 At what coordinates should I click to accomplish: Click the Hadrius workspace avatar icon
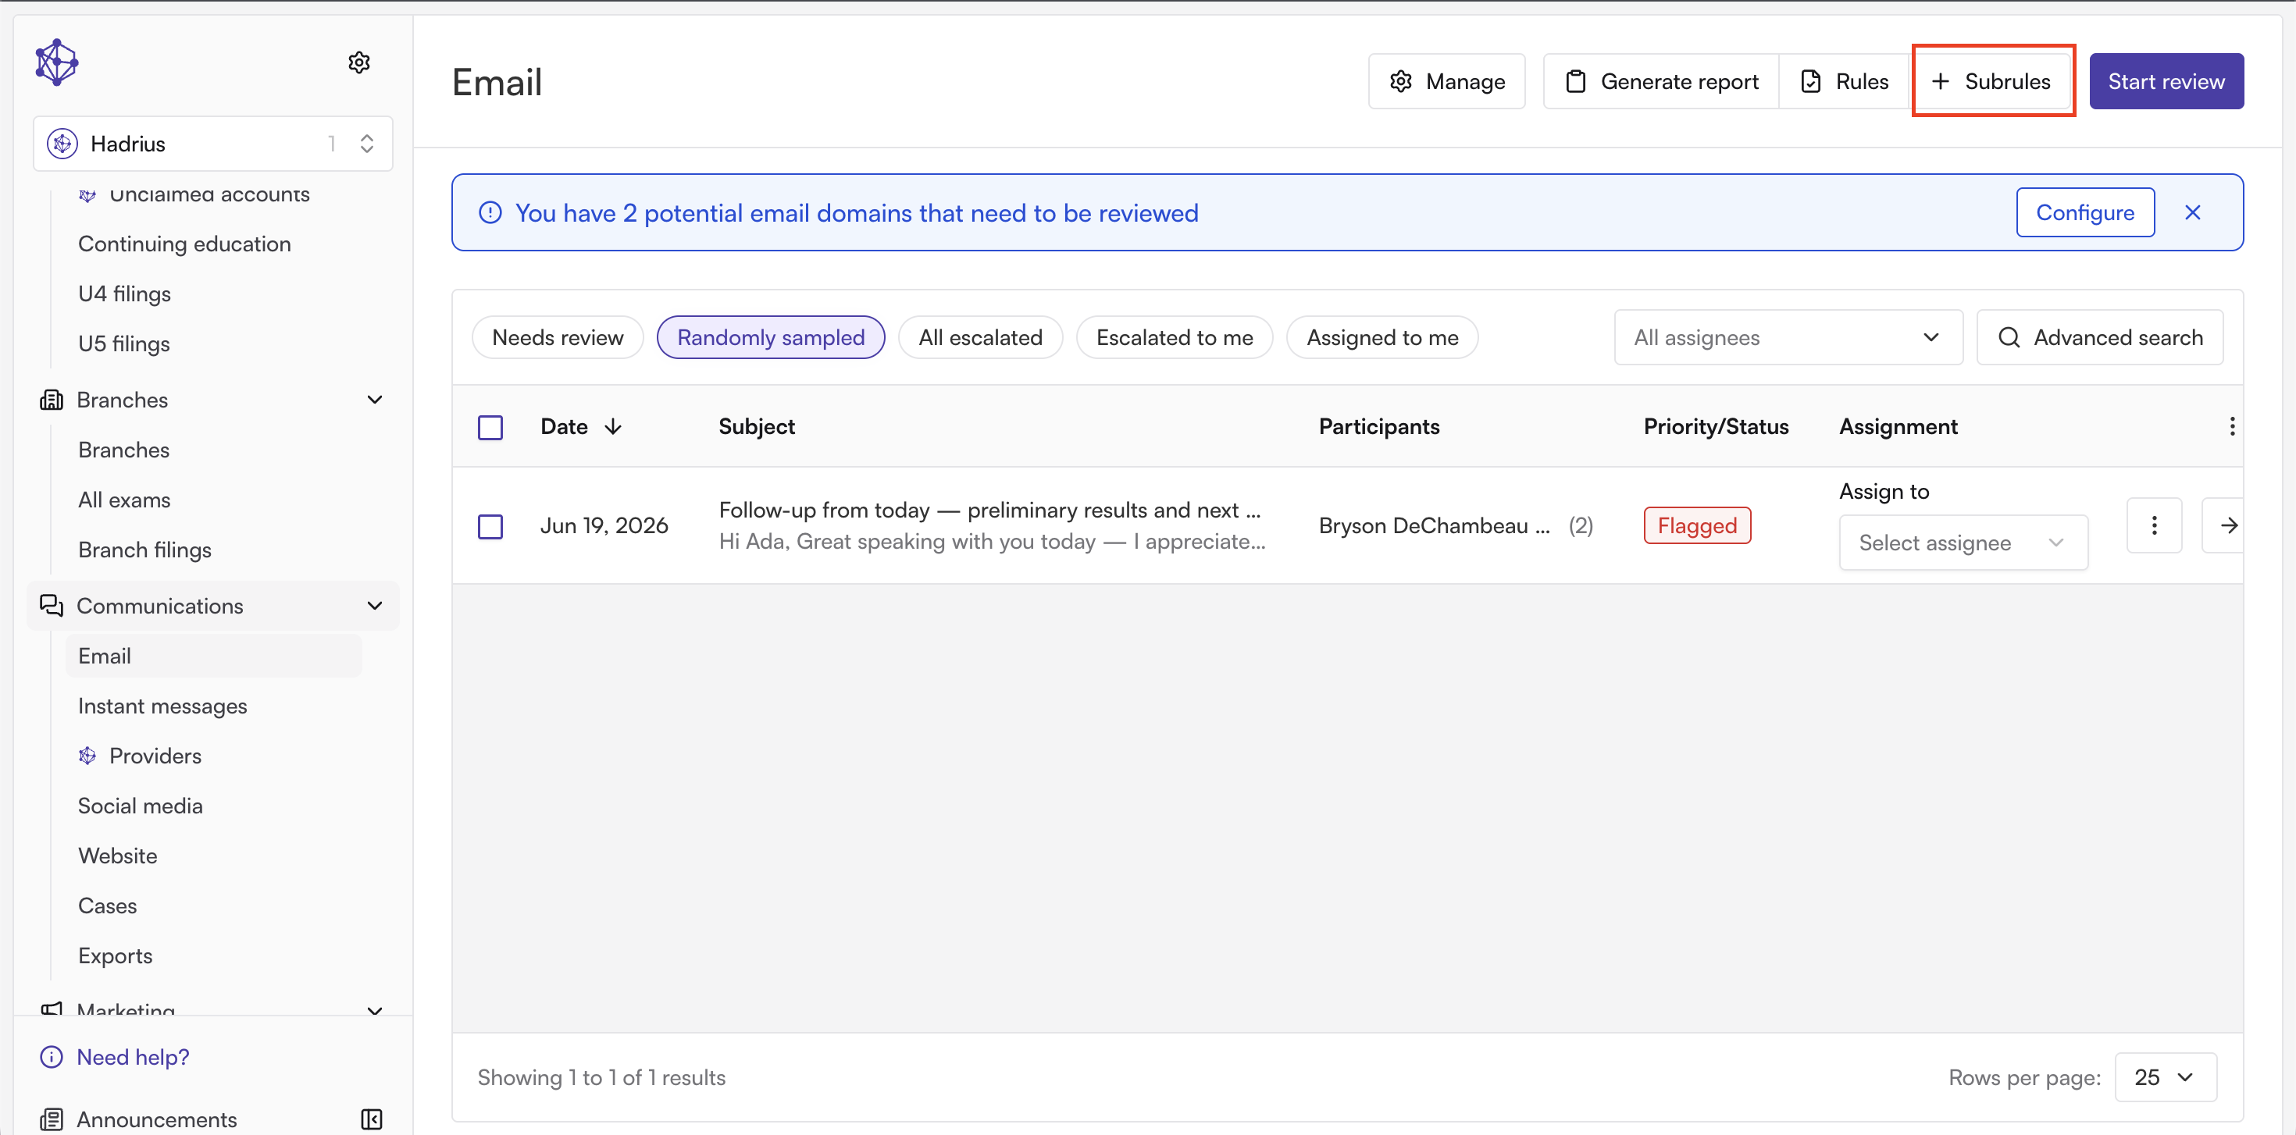click(x=62, y=144)
